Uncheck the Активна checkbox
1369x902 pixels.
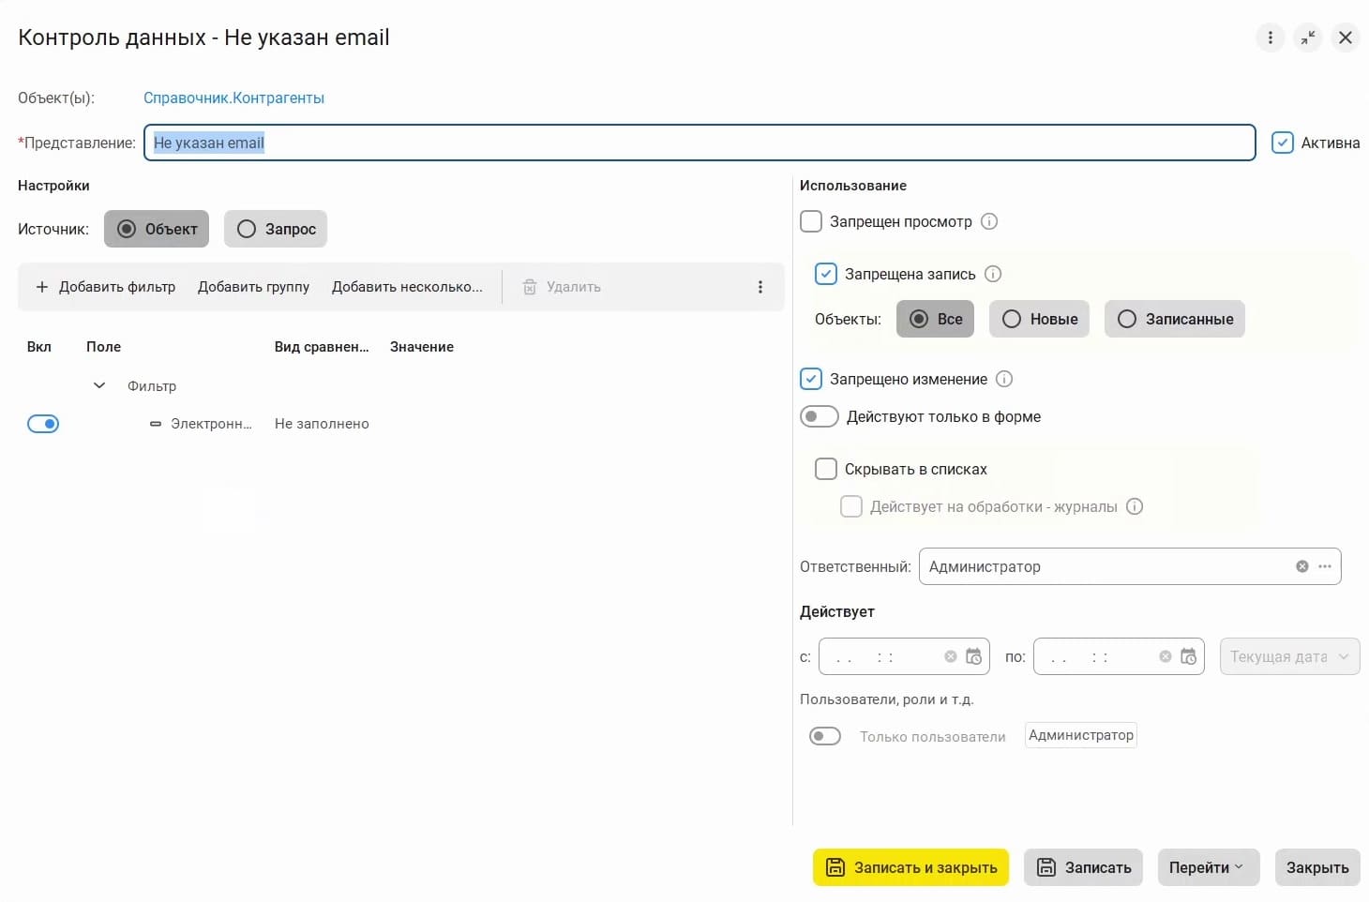[1282, 143]
